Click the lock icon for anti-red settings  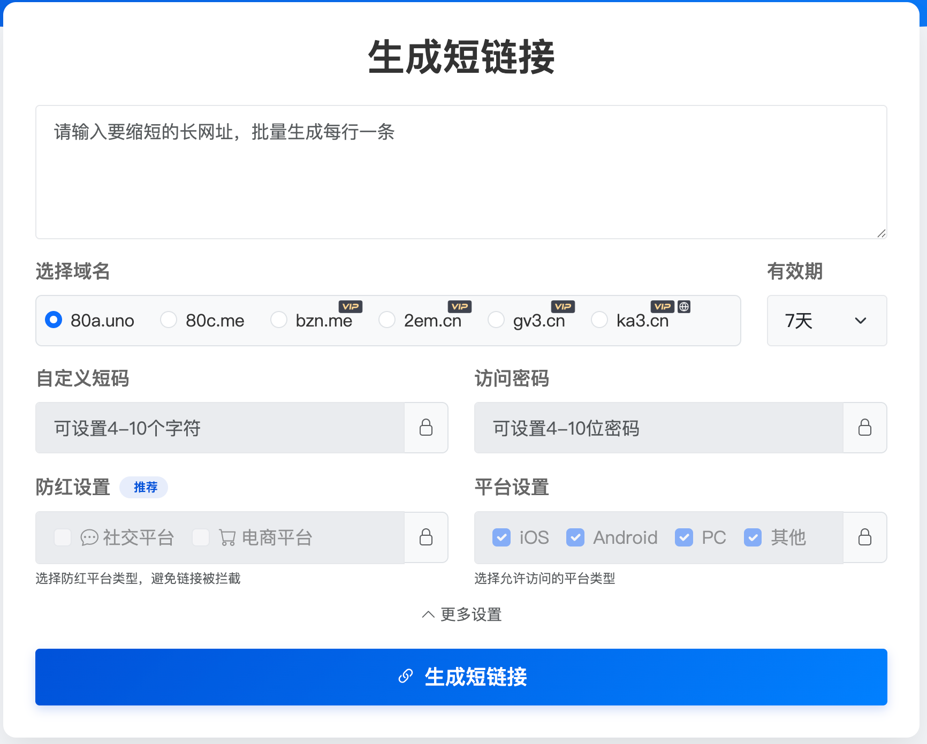tap(426, 537)
